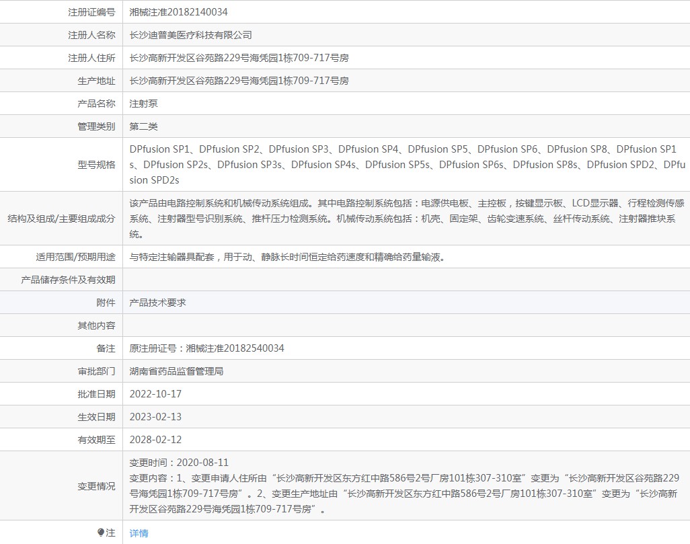690x544 pixels.
Task: Click the 结构及组成/主要组成成分 label
Action: click(x=61, y=219)
